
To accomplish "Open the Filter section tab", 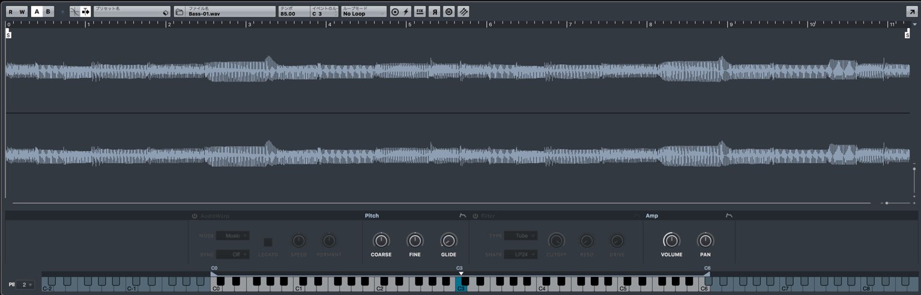I will click(x=488, y=216).
